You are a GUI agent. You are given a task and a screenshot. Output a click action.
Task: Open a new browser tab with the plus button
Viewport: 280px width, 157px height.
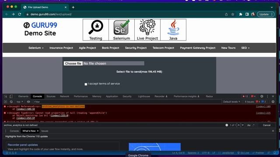73,7
